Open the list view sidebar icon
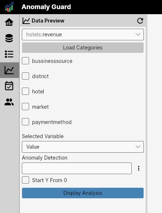This screenshot has width=162, height=213. pyautogui.click(x=9, y=54)
